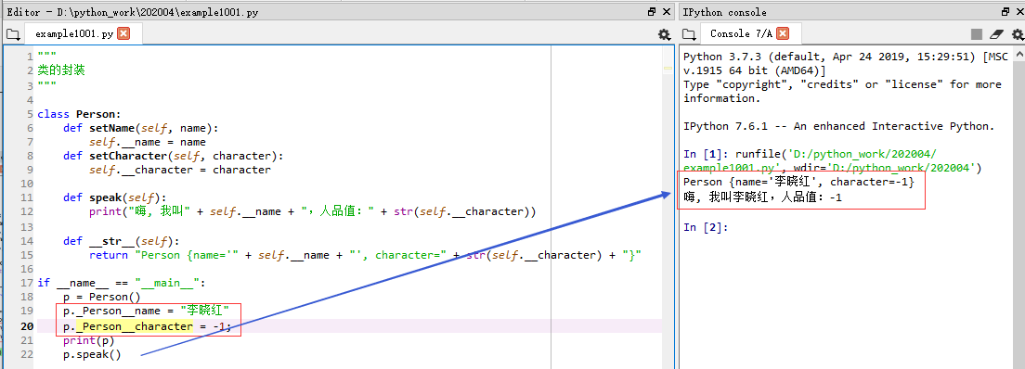Click the '类的封装' docstring text
Image resolution: width=1025 pixels, height=369 pixels.
click(61, 70)
